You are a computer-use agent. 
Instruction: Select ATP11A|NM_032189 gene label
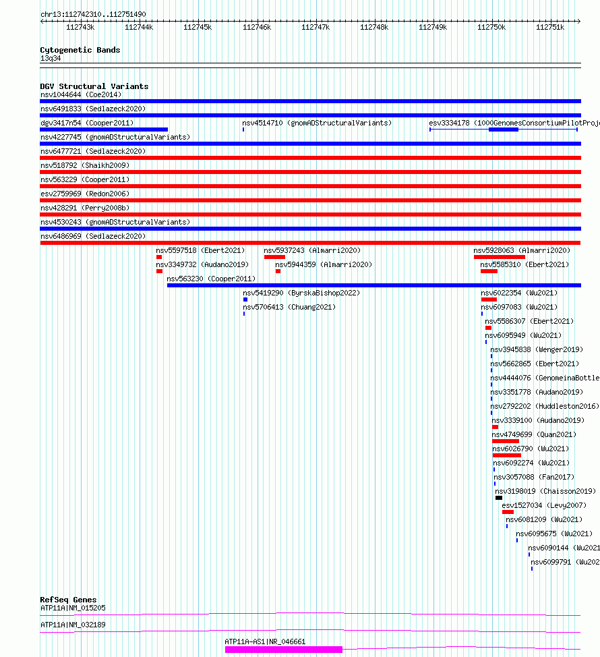tap(73, 625)
